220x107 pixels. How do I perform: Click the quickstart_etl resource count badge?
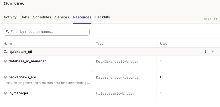coord(205,52)
